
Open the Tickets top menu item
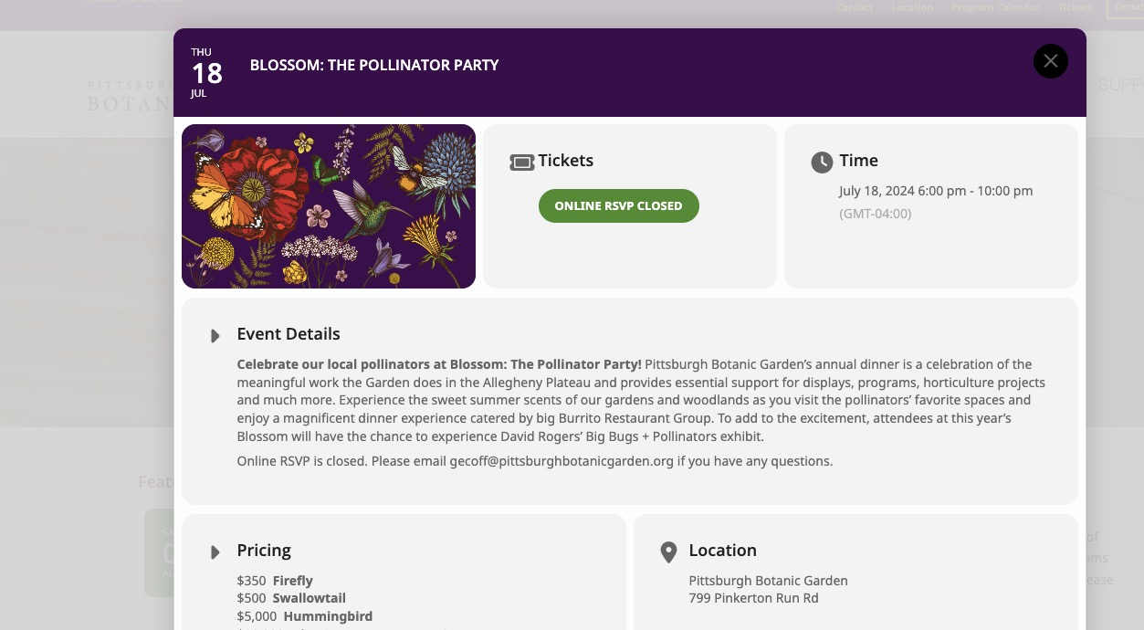[x=1075, y=7]
